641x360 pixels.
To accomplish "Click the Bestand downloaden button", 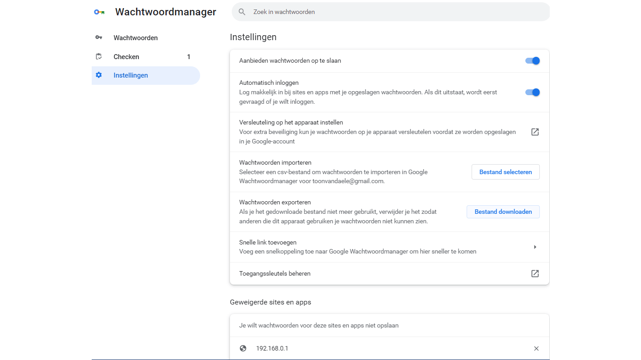I will pyautogui.click(x=503, y=212).
